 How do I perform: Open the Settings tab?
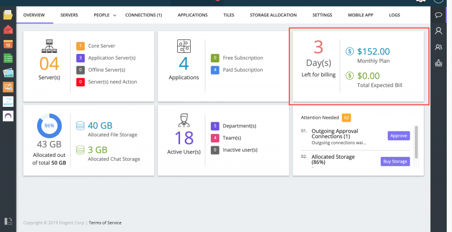click(x=323, y=15)
